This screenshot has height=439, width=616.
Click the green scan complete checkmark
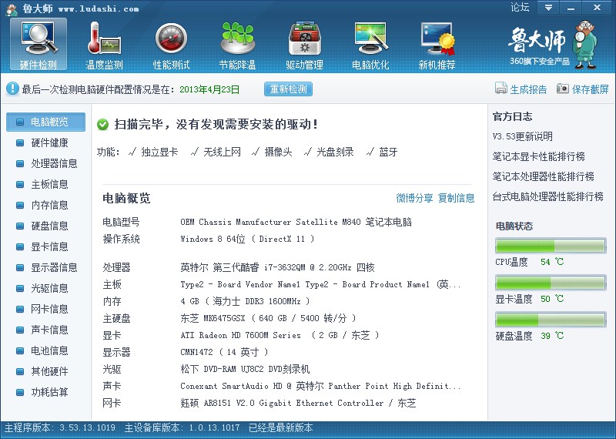tap(103, 125)
